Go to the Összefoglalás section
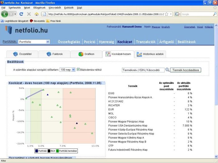This screenshot has height=163, width=218. [x=69, y=42]
